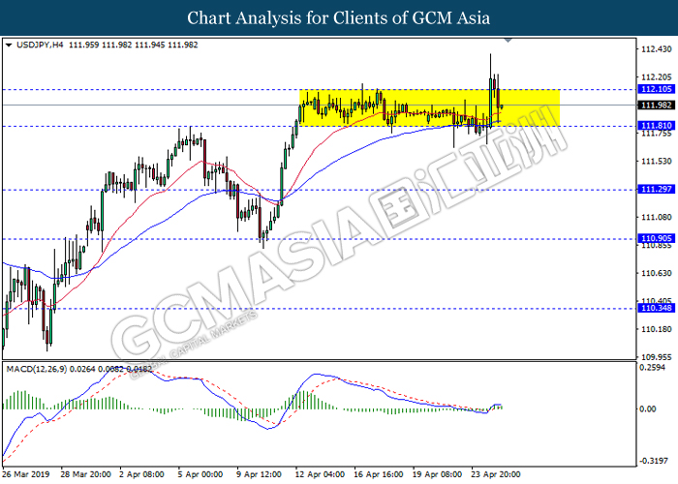Select the 23 Apr 20:00 time label
678x484 pixels.
(496, 474)
